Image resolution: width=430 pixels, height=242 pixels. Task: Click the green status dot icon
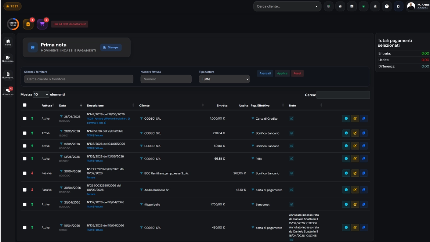tap(363, 6)
